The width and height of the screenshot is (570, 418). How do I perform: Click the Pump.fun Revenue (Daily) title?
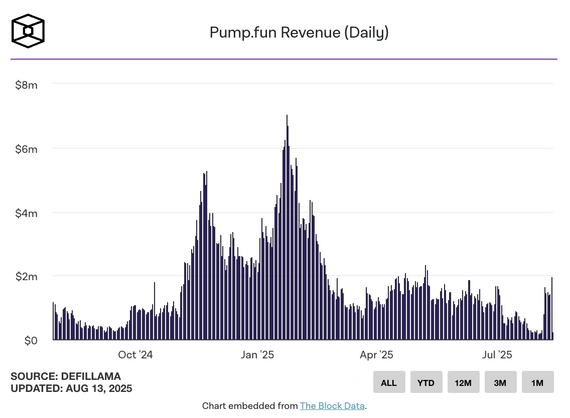(299, 32)
